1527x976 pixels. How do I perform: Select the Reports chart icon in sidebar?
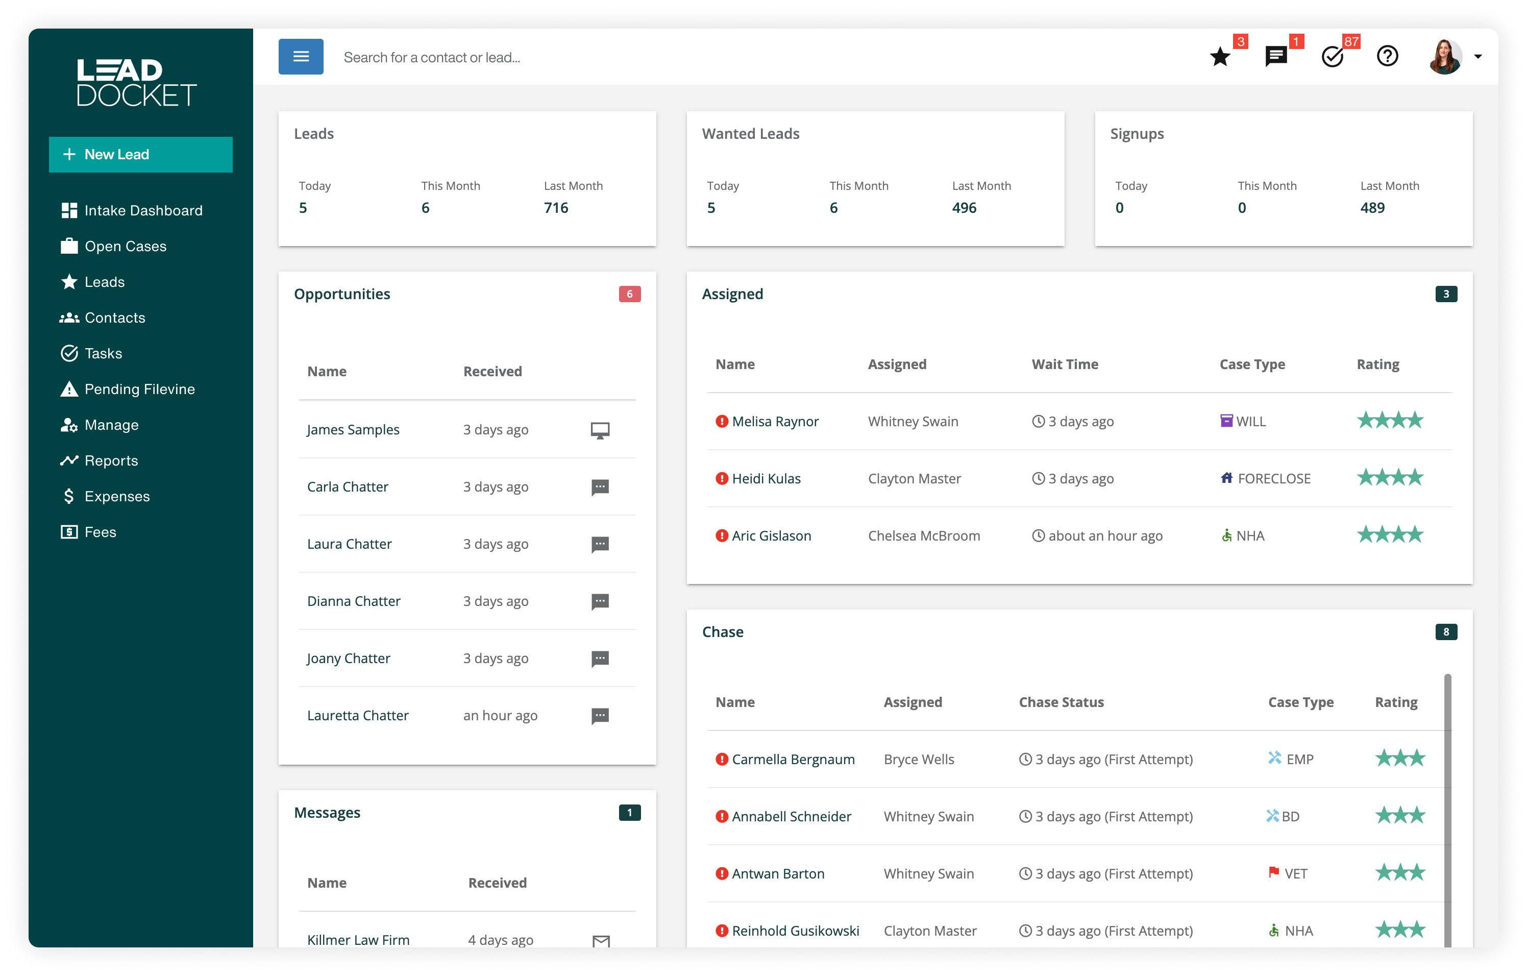point(70,460)
